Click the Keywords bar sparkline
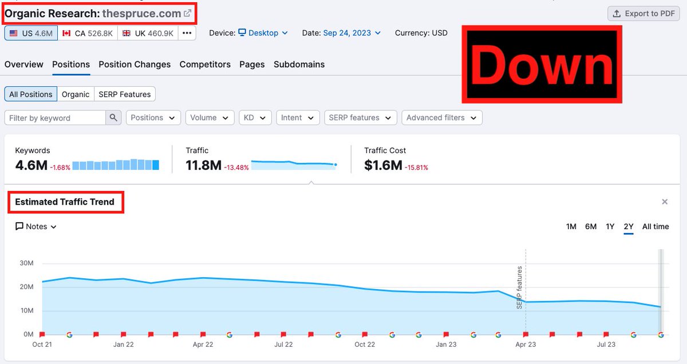Screen dimensions: 687x364 point(116,165)
